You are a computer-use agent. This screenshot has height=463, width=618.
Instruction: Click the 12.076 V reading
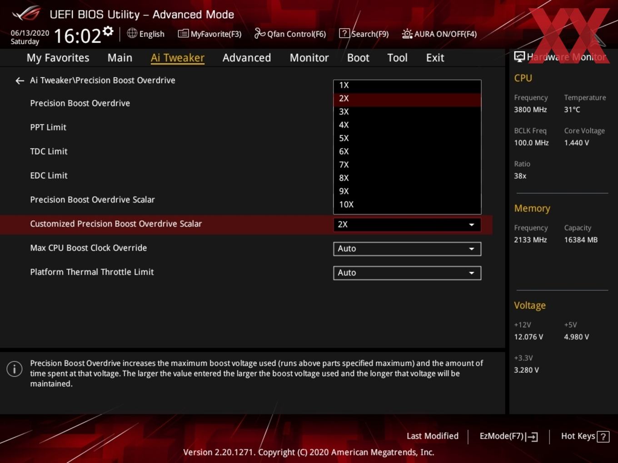pyautogui.click(x=528, y=337)
